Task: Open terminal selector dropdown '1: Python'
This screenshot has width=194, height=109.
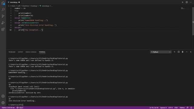Action: coord(161,52)
